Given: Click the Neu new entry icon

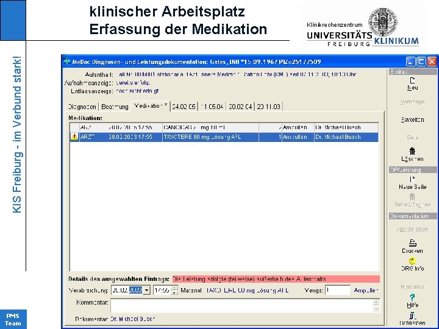Looking at the screenshot, I should click(x=412, y=80).
